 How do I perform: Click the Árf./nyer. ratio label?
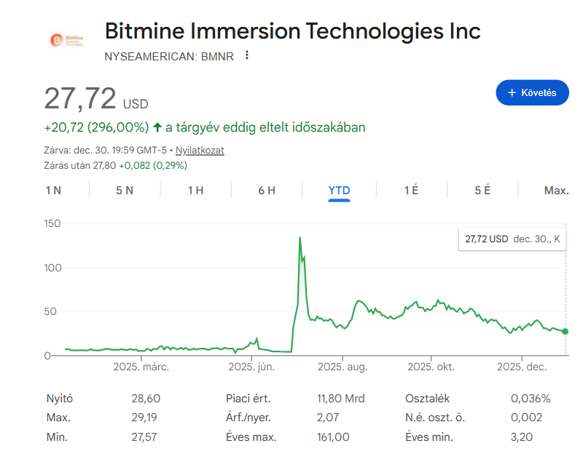coord(249,418)
